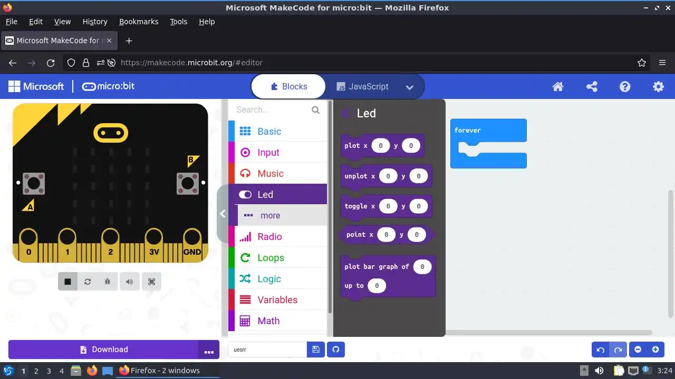The image size is (675, 379).
Task: Click the taskbar volume icon
Action: pyautogui.click(x=599, y=371)
